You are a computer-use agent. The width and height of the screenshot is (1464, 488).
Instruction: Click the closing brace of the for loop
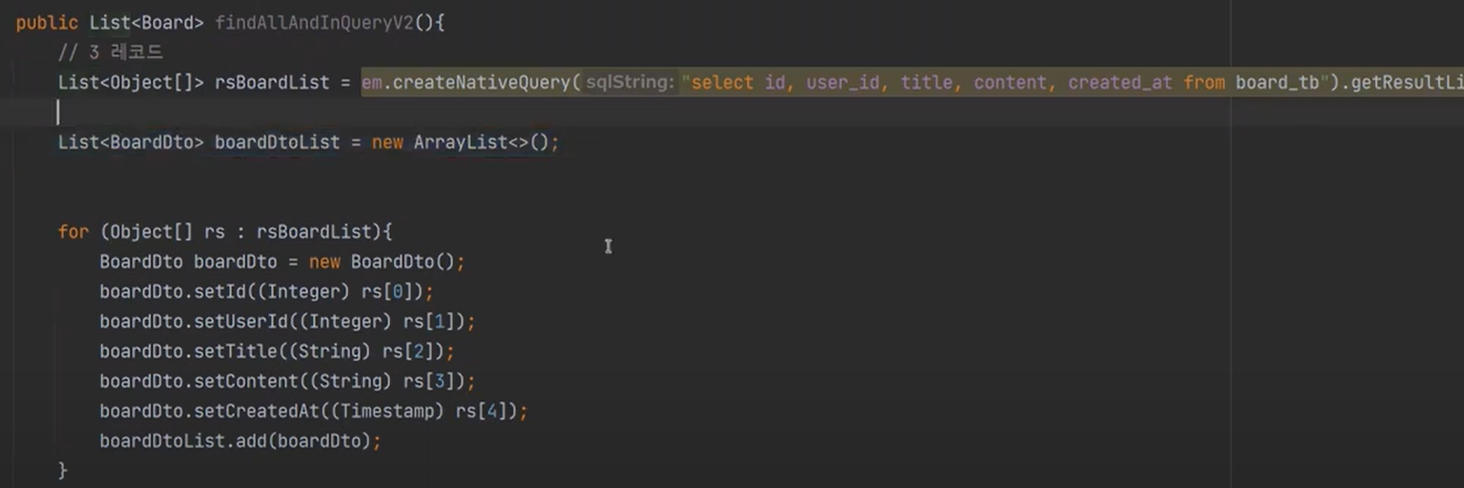click(63, 470)
